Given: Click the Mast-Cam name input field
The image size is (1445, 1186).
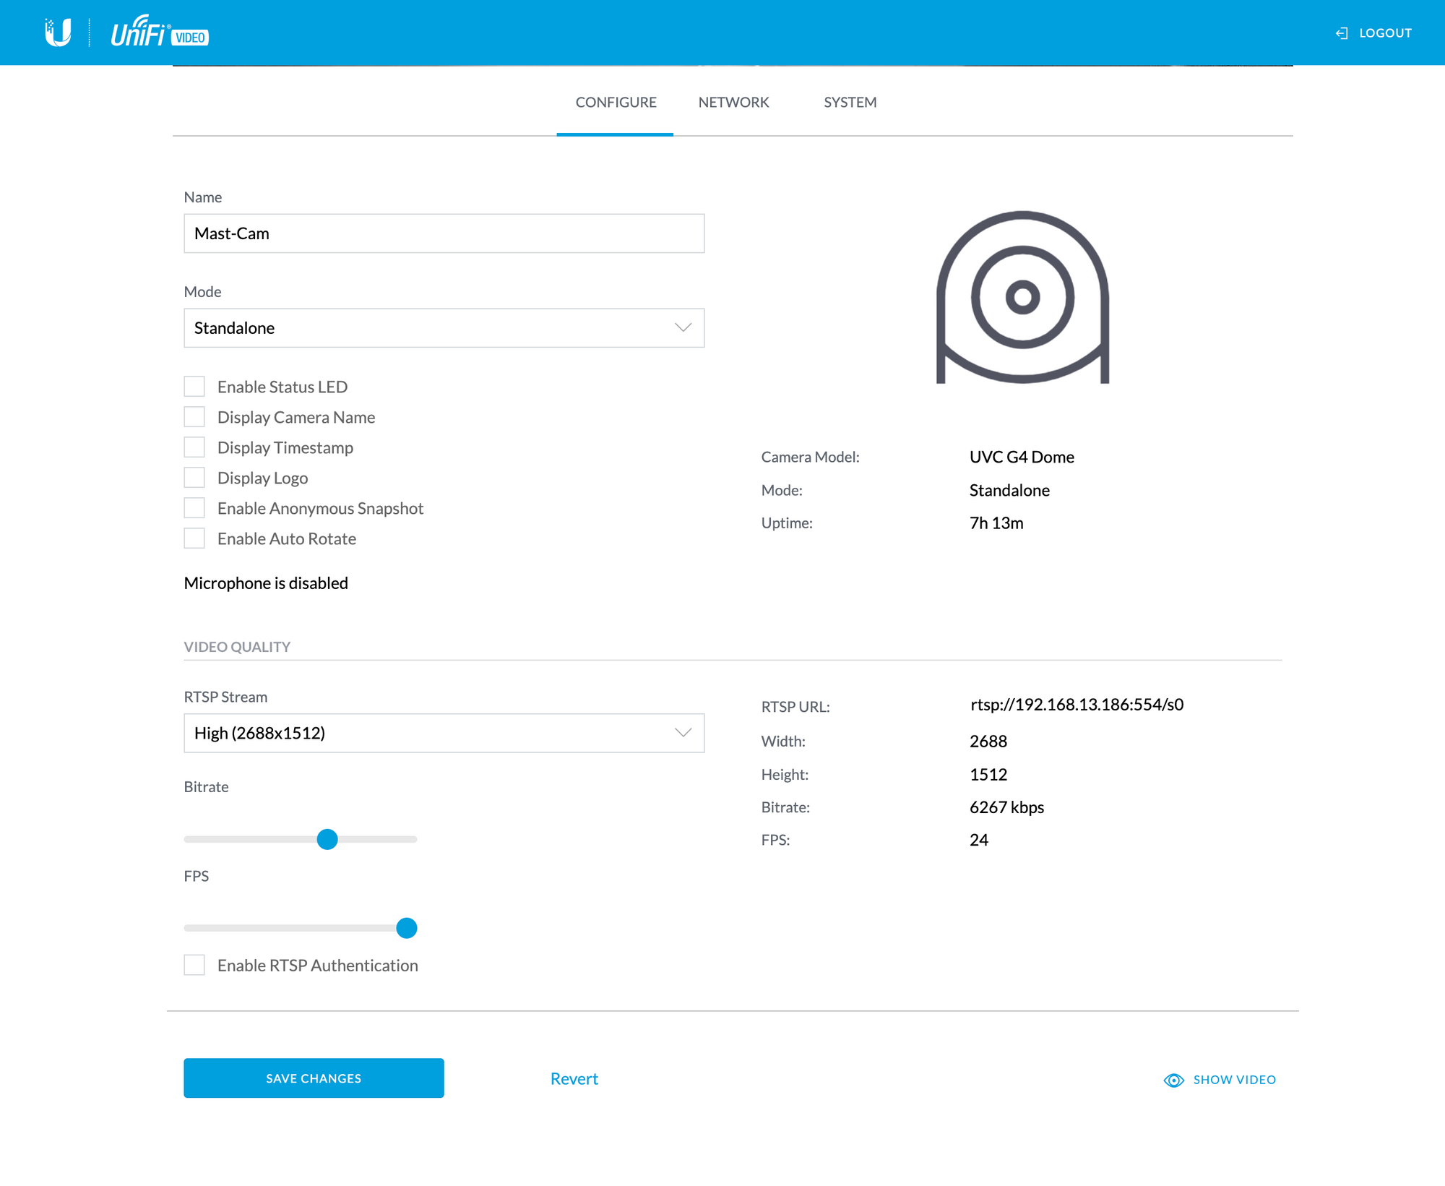Looking at the screenshot, I should tap(443, 233).
